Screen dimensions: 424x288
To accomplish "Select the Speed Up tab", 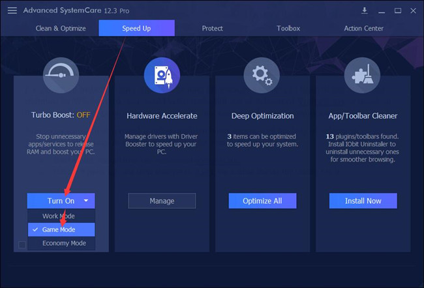I will [136, 28].
